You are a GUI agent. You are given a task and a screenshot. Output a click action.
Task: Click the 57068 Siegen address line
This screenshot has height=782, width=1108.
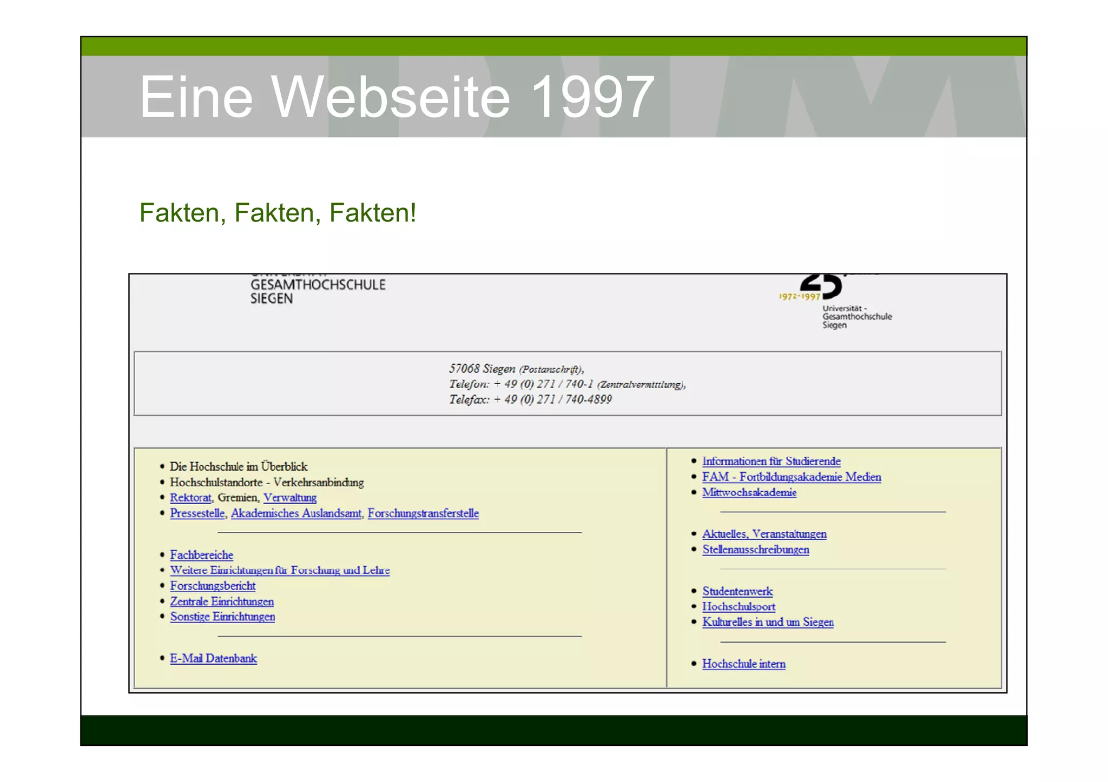point(516,369)
